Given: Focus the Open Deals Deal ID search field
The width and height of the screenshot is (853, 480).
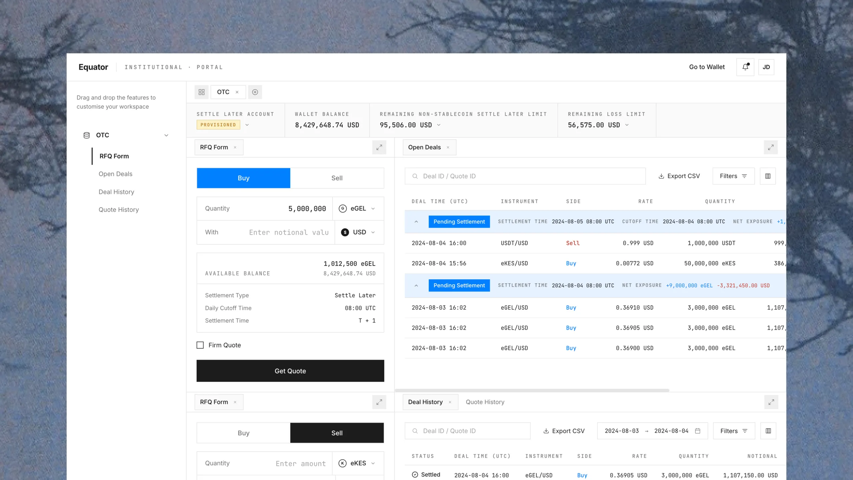Looking at the screenshot, I should pos(525,176).
